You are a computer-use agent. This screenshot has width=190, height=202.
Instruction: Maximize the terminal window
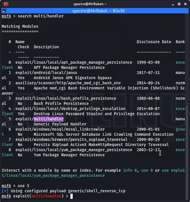pos(179,4)
